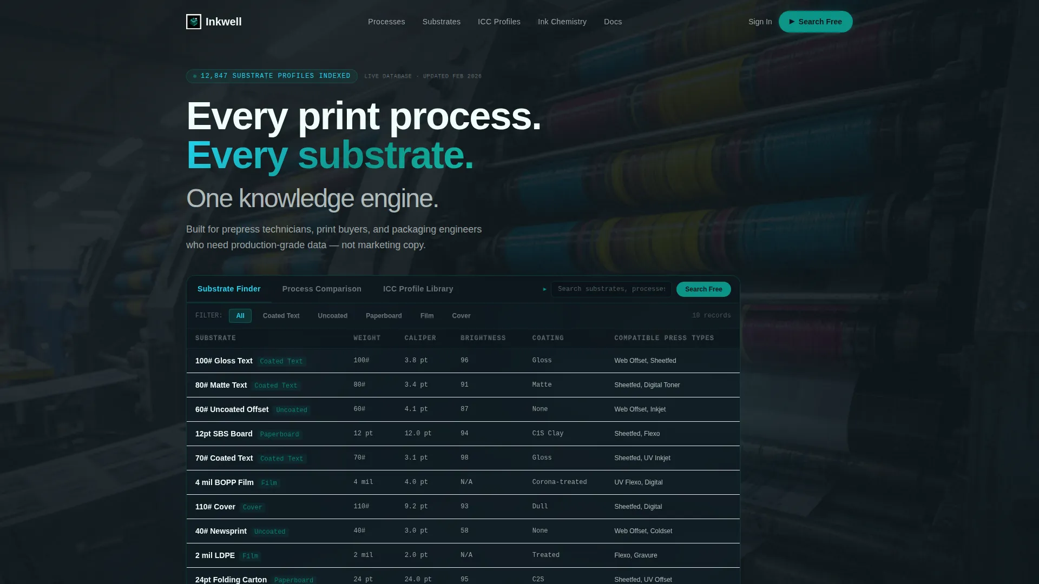Click Compatible Press Types column header
This screenshot has height=584, width=1039.
[x=664, y=339]
